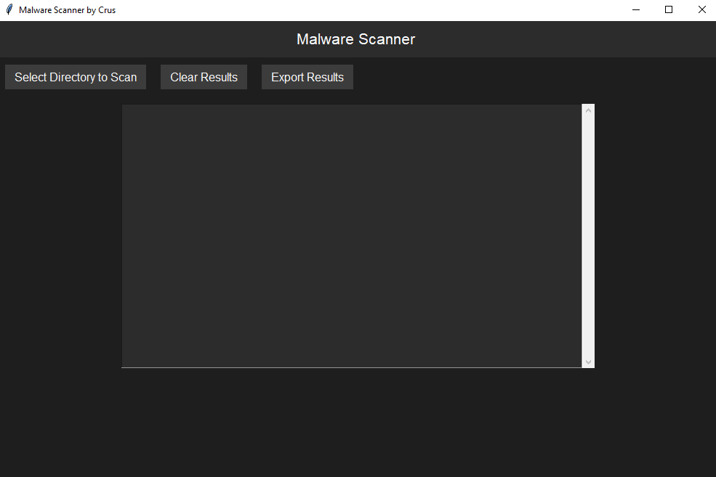Click the bottom edge of the results pane

tap(349, 367)
